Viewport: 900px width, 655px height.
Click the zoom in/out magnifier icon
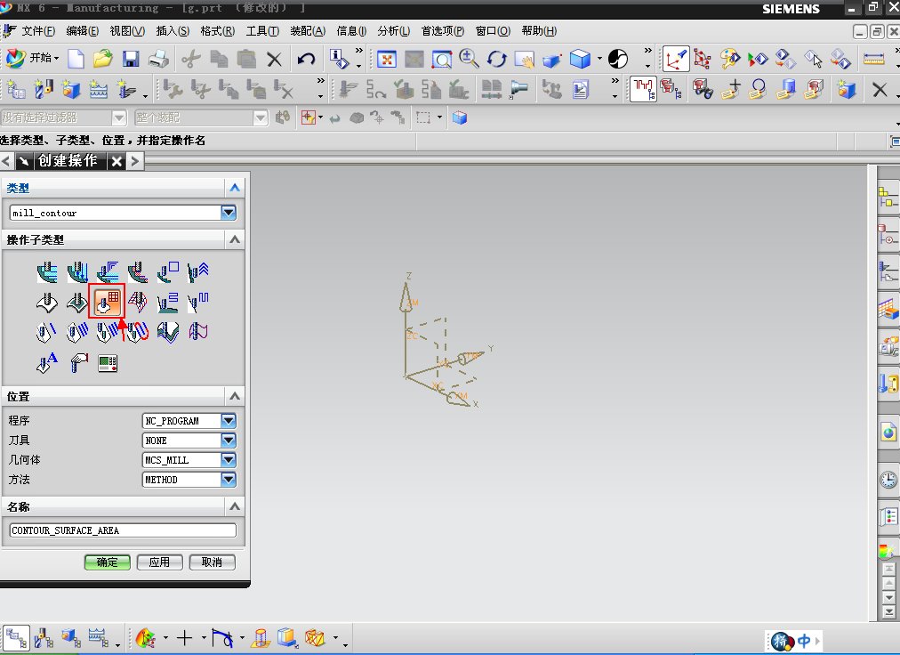[x=469, y=59]
